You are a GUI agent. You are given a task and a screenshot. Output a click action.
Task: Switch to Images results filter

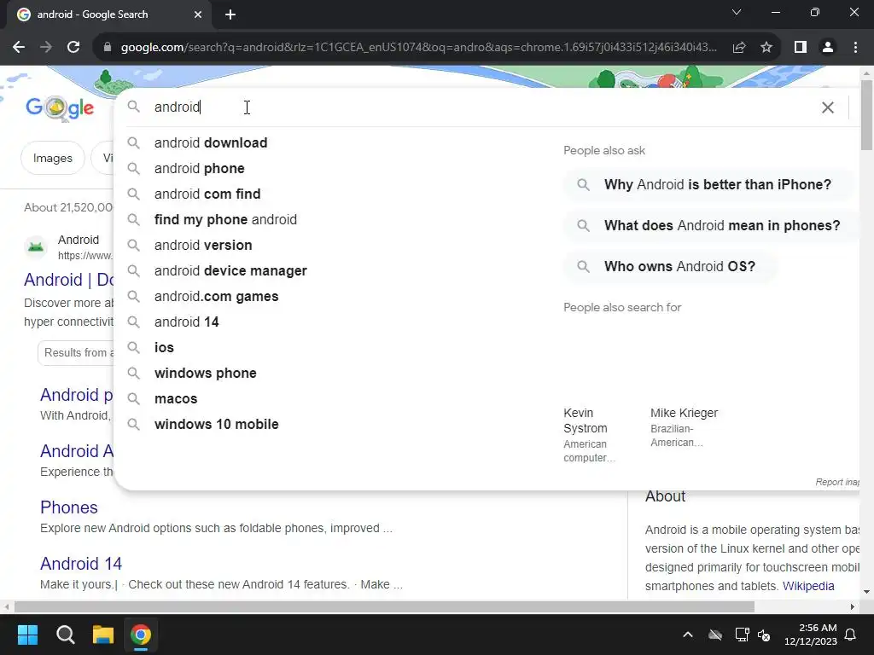pos(52,158)
